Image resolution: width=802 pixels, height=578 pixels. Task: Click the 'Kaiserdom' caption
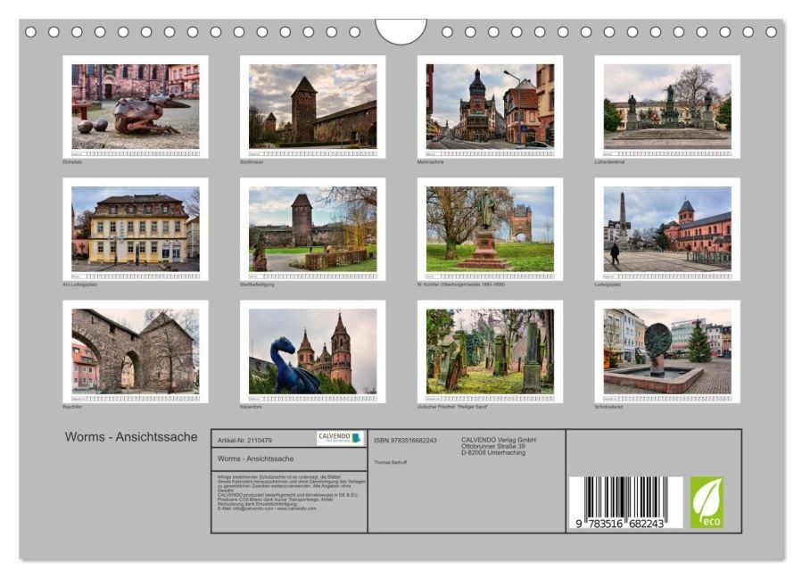click(251, 407)
